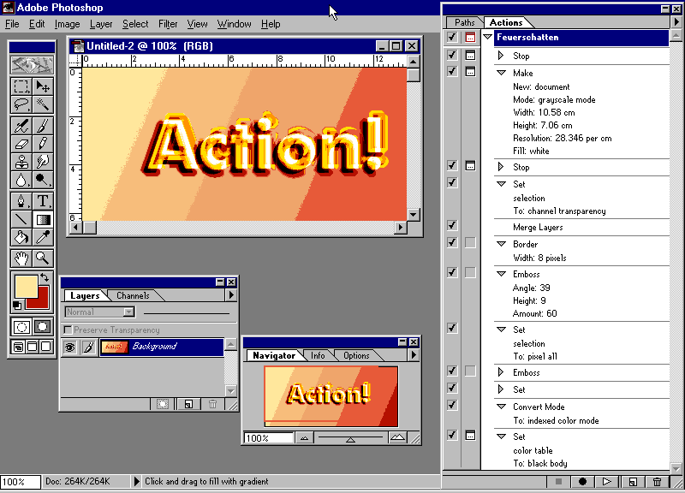The height and width of the screenshot is (493, 685).
Task: Click the background color swatch
Action: tap(42, 301)
